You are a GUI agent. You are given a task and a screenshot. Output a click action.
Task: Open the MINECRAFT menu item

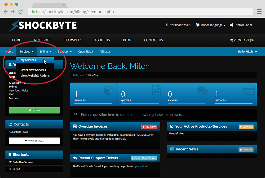coord(42,40)
